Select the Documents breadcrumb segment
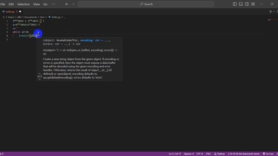This screenshot has width=278, height=156. click(31, 17)
